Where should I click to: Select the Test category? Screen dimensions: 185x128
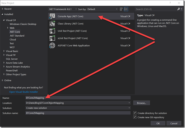click(12, 43)
